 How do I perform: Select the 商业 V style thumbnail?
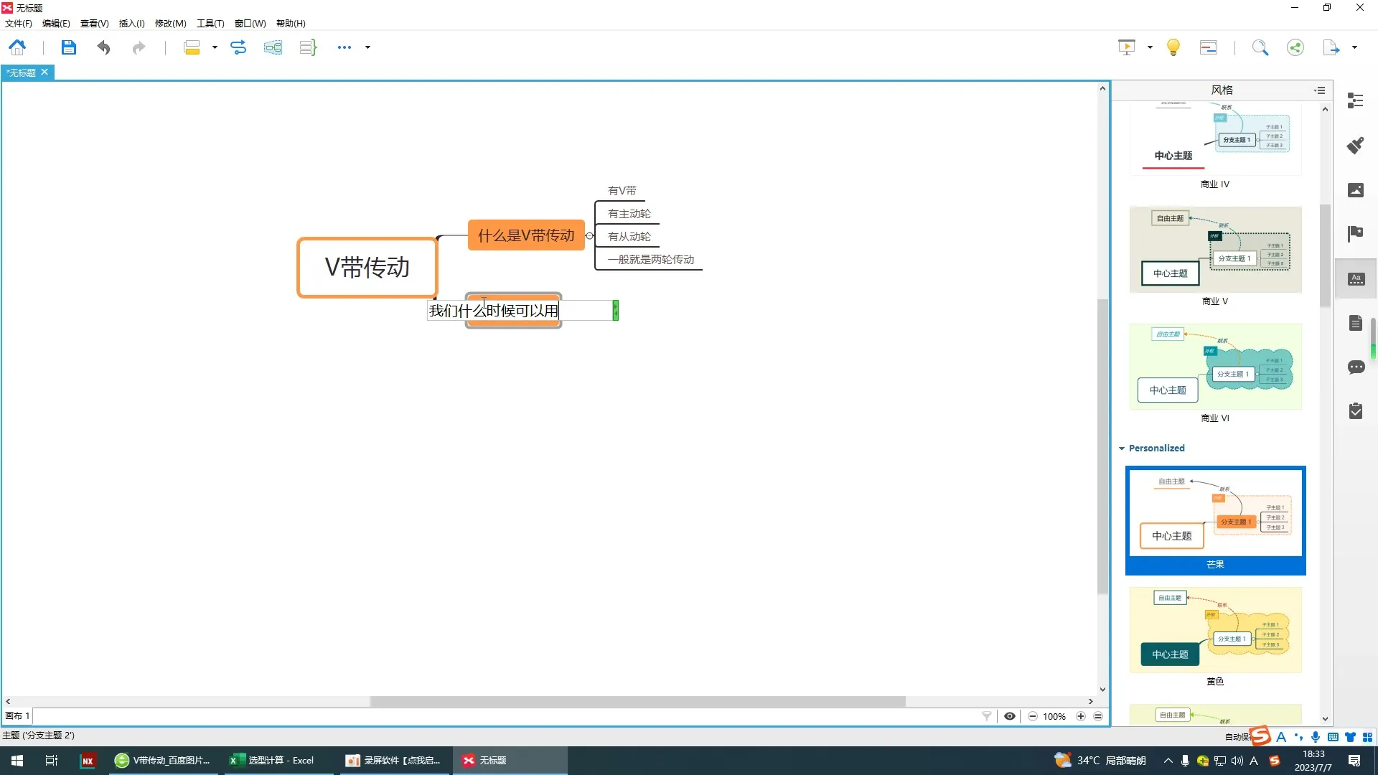[x=1215, y=250]
